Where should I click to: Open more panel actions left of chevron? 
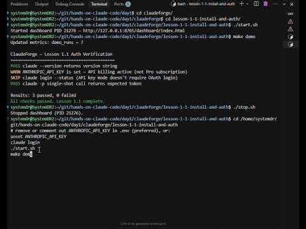275,4
